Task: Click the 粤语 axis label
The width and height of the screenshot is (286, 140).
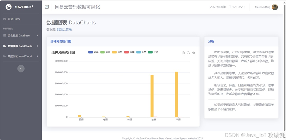Action: point(105,120)
